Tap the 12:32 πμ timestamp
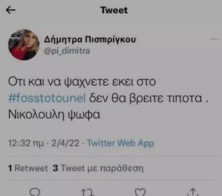 (x=26, y=143)
